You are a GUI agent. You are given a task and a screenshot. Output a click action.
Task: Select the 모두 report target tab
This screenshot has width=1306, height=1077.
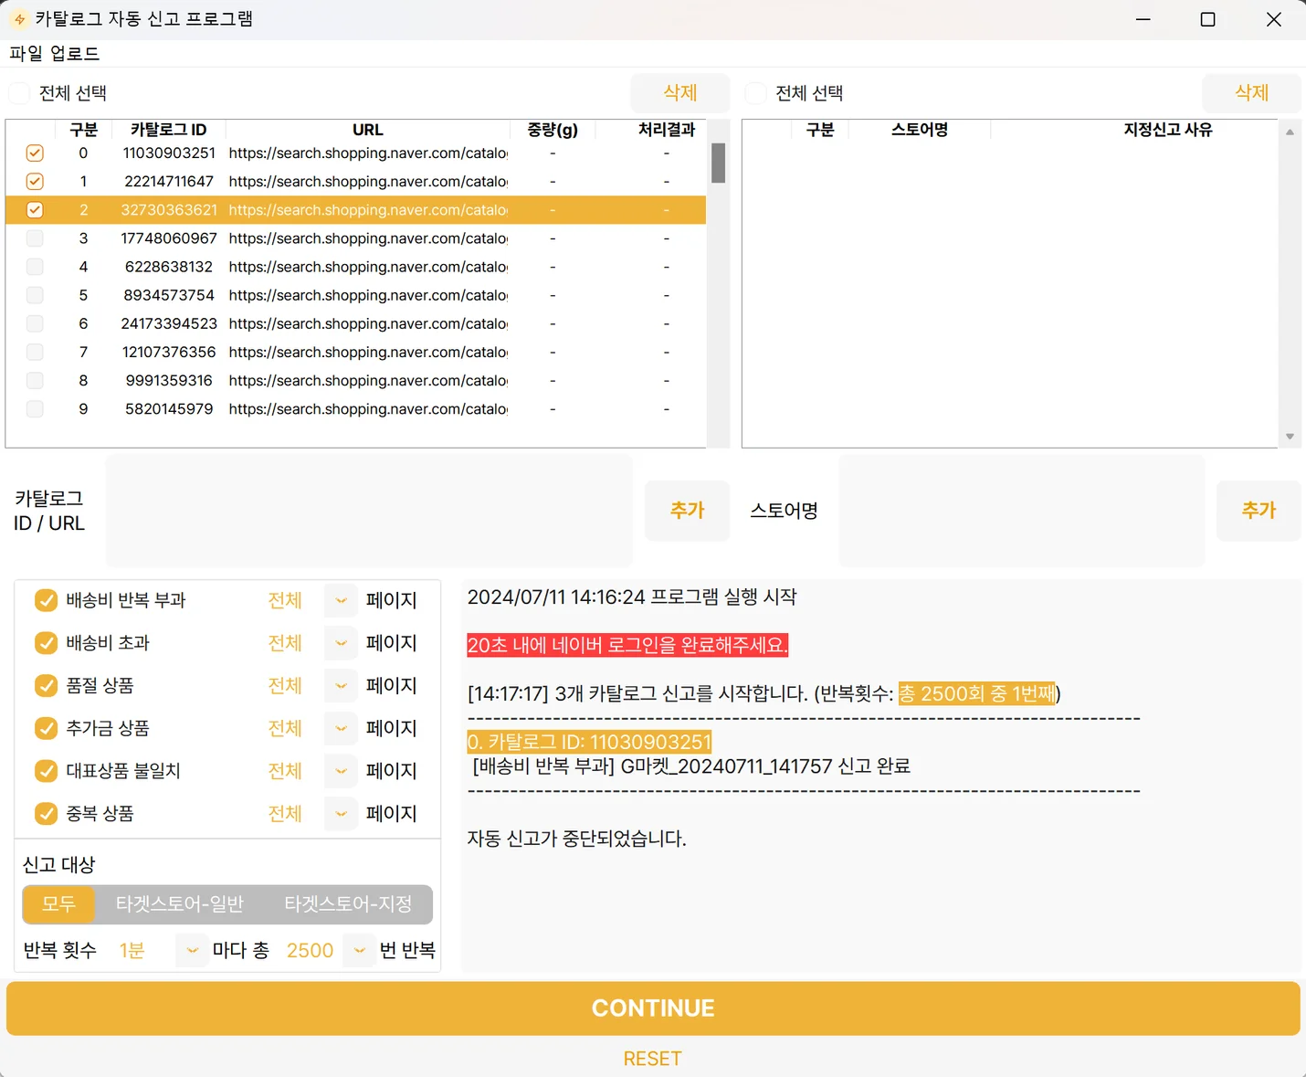pyautogui.click(x=58, y=904)
